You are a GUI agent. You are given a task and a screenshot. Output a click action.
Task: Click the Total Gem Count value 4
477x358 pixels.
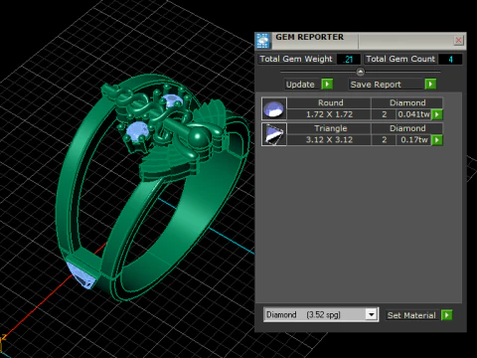pyautogui.click(x=450, y=60)
